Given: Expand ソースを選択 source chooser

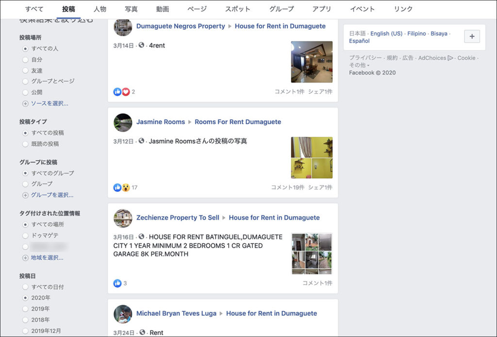Looking at the screenshot, I should [x=45, y=103].
